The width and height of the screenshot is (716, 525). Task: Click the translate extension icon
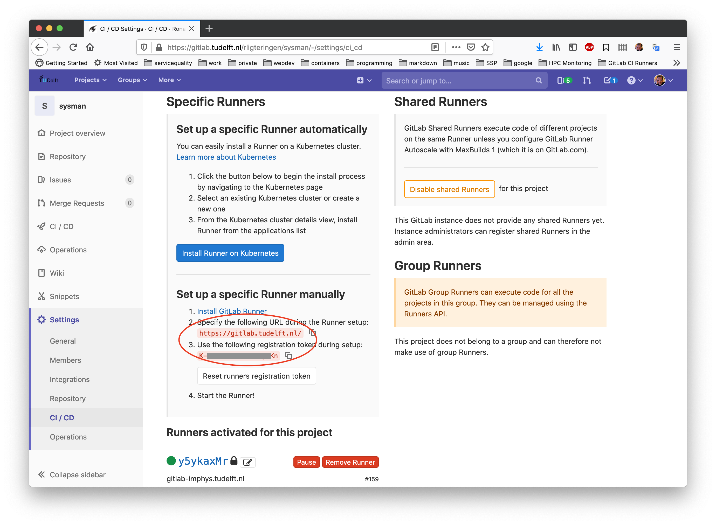pos(656,47)
